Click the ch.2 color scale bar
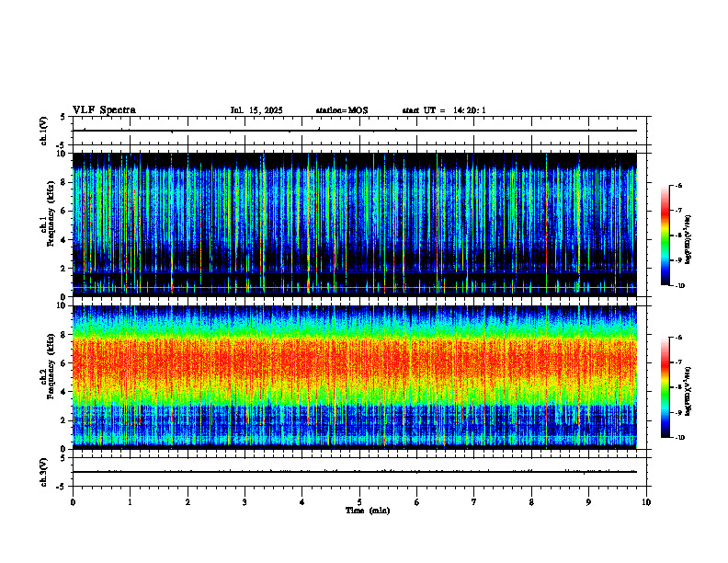 (x=665, y=387)
